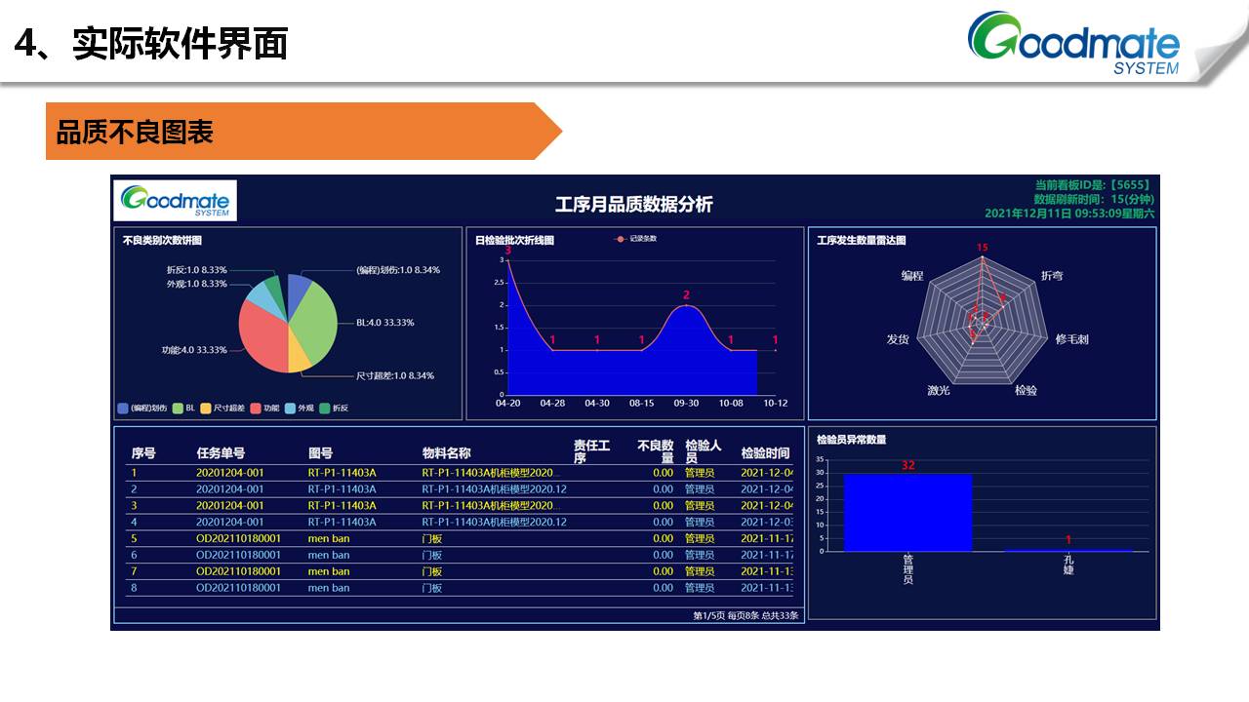The image size is (1249, 702).
Task: Click the 09-30 peak point labeled 2
Action: [x=686, y=306]
